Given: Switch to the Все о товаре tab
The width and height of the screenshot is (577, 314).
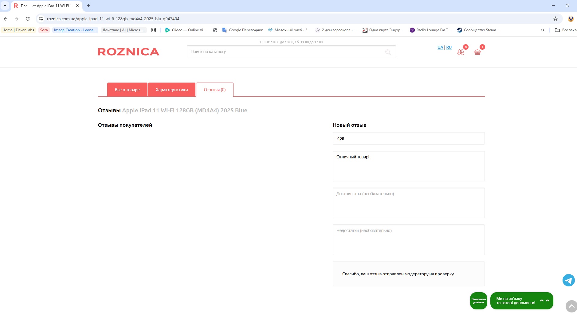Looking at the screenshot, I should 127,90.
